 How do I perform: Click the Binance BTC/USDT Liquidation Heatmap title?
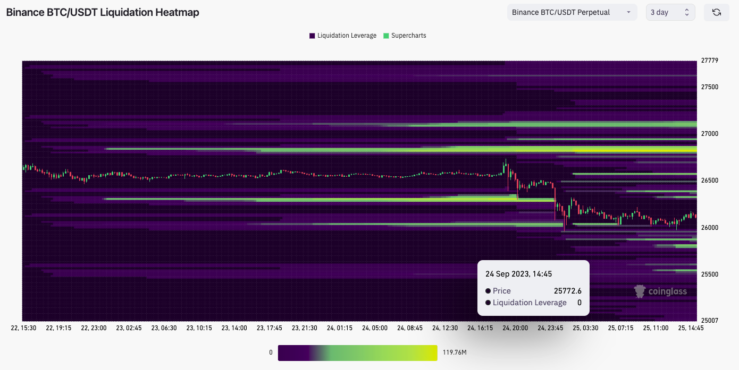click(x=103, y=12)
